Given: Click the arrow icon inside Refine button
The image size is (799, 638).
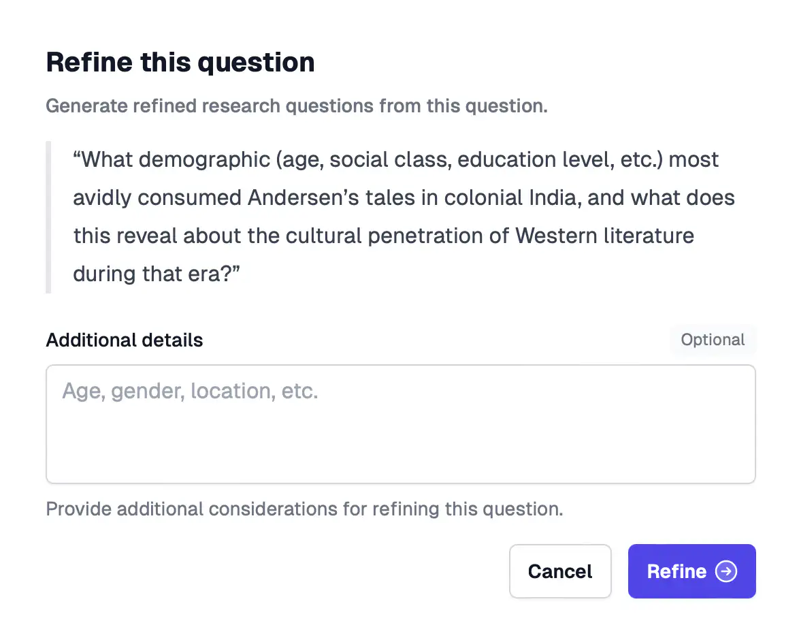Looking at the screenshot, I should point(726,571).
